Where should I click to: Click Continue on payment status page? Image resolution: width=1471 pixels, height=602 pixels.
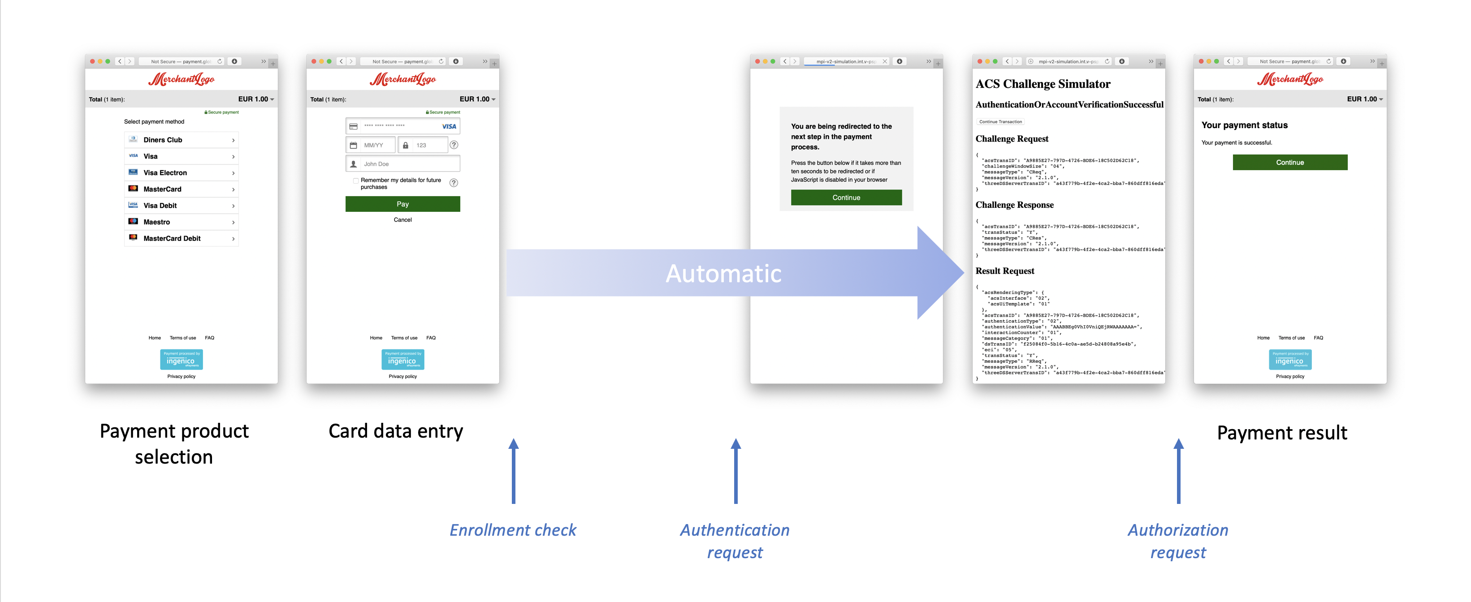click(1290, 163)
